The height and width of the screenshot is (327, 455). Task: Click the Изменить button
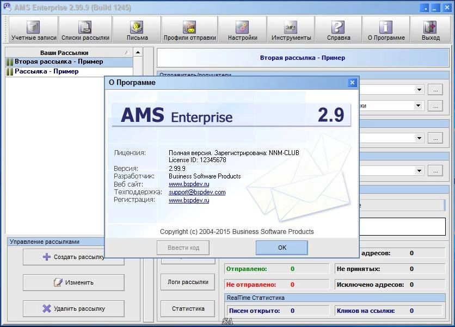pyautogui.click(x=73, y=282)
